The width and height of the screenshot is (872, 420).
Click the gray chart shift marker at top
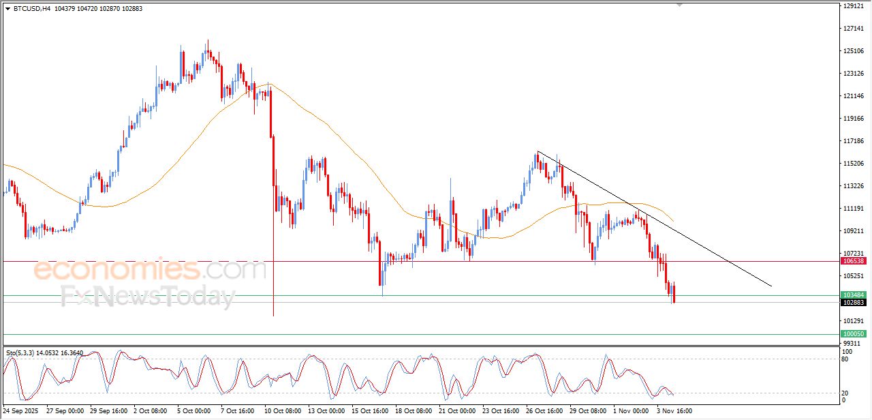click(x=679, y=5)
